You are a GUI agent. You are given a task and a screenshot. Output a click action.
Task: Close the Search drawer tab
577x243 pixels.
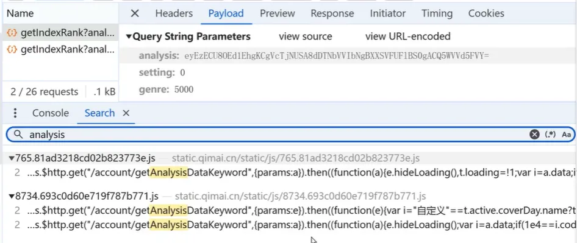click(x=126, y=113)
